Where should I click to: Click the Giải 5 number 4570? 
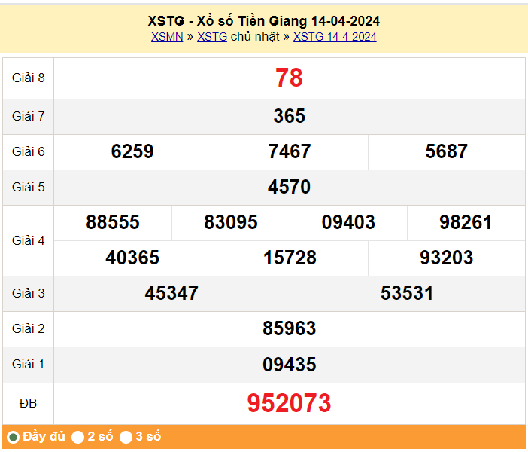pos(290,187)
